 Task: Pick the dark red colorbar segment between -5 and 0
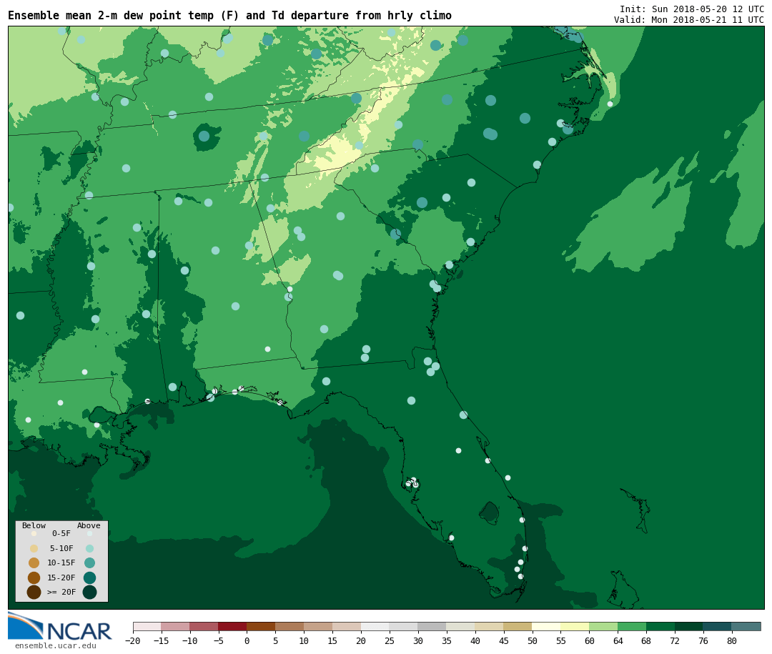tap(232, 626)
